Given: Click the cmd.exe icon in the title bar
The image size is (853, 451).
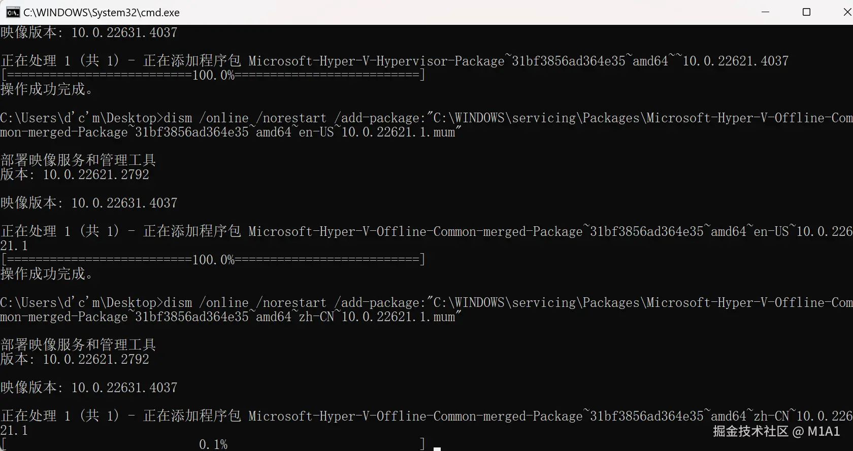Looking at the screenshot, I should pos(13,12).
